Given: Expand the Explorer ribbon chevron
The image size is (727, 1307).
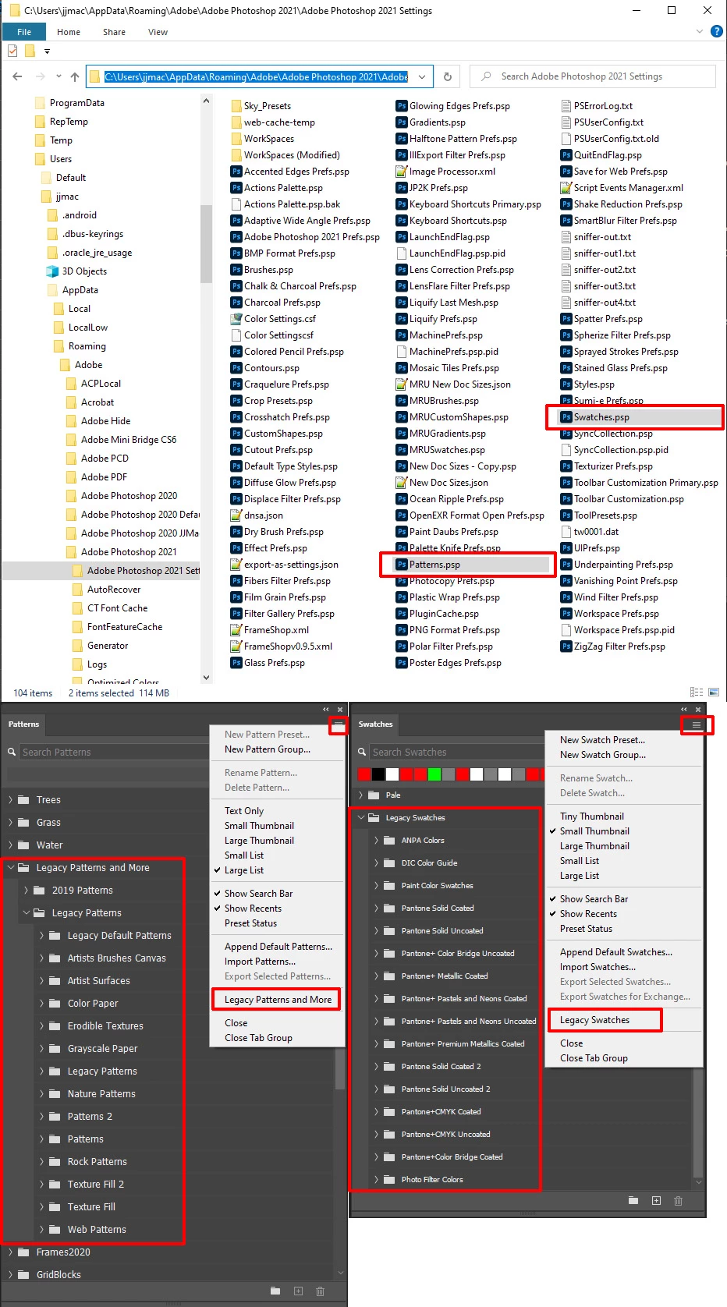Looking at the screenshot, I should coord(700,32).
